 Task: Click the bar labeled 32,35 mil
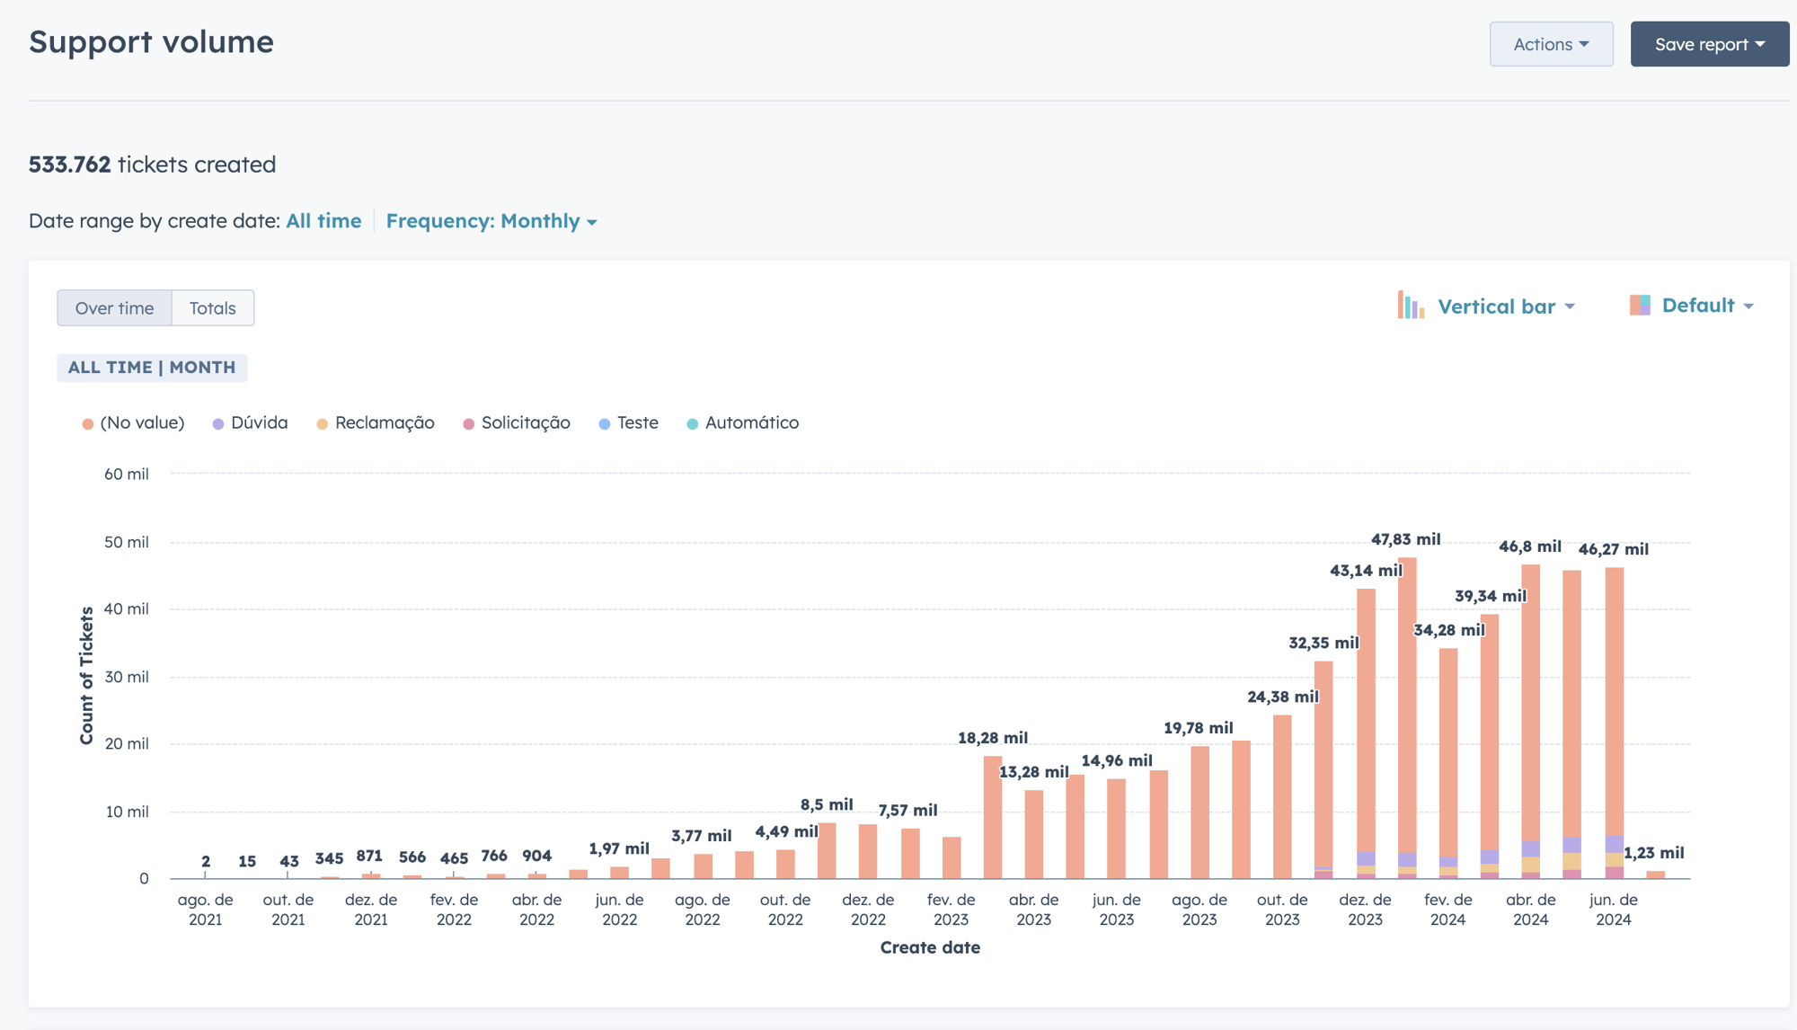point(1323,769)
